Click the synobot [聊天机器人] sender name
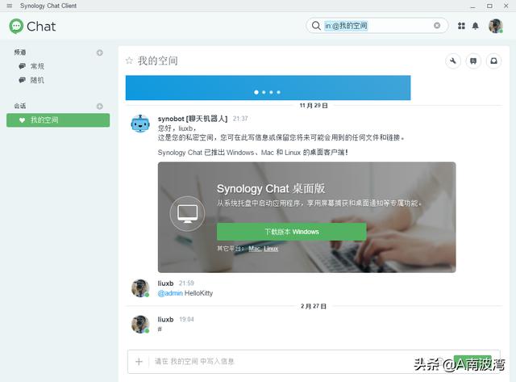 click(x=193, y=119)
